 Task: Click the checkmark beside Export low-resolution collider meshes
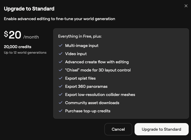[x=61, y=94]
